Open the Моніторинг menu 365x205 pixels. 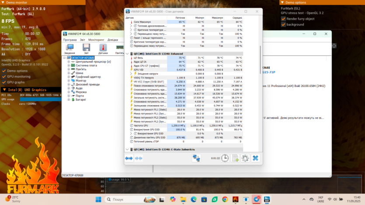click(x=96, y=40)
